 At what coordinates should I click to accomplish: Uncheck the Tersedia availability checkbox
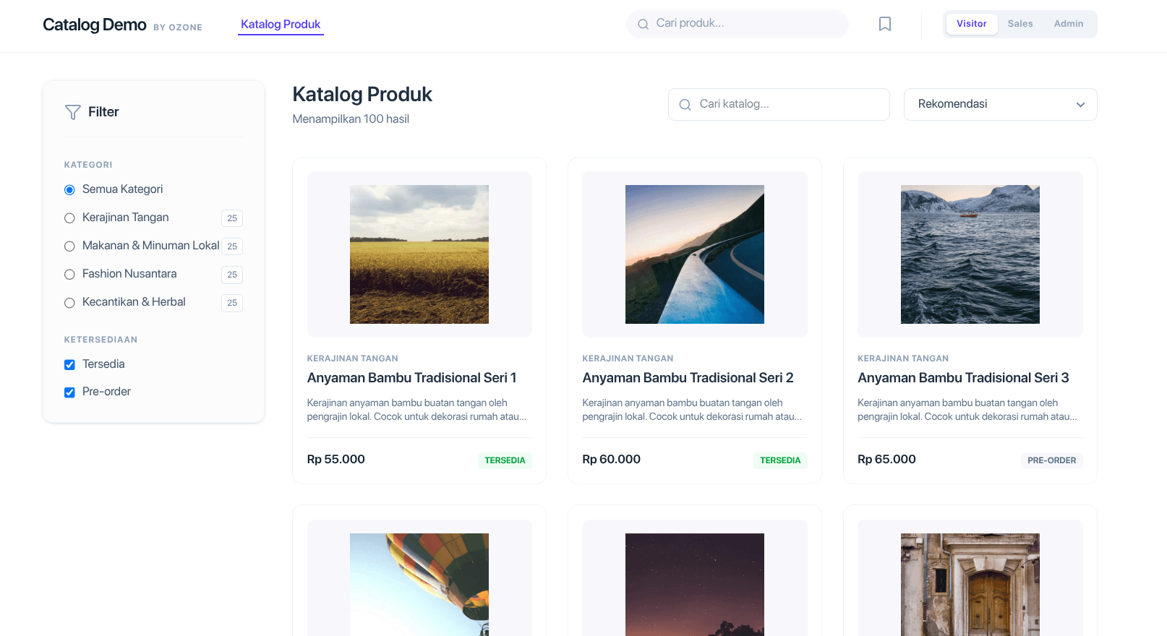pyautogui.click(x=69, y=365)
